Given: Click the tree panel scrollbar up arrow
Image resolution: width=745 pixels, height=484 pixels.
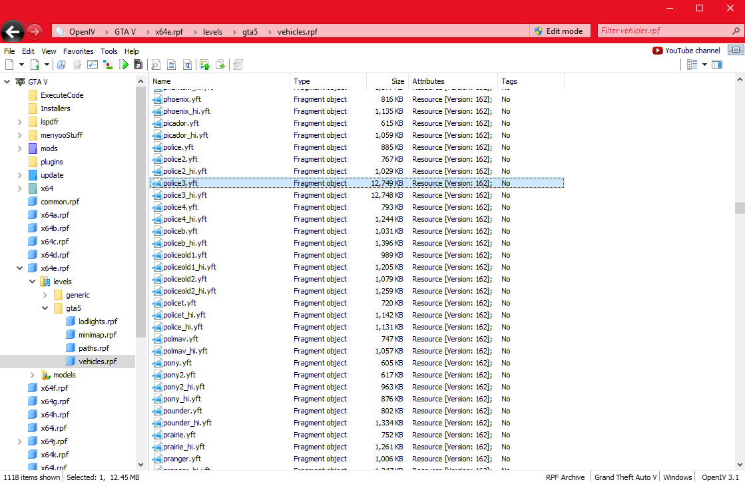Looking at the screenshot, I should click(140, 82).
